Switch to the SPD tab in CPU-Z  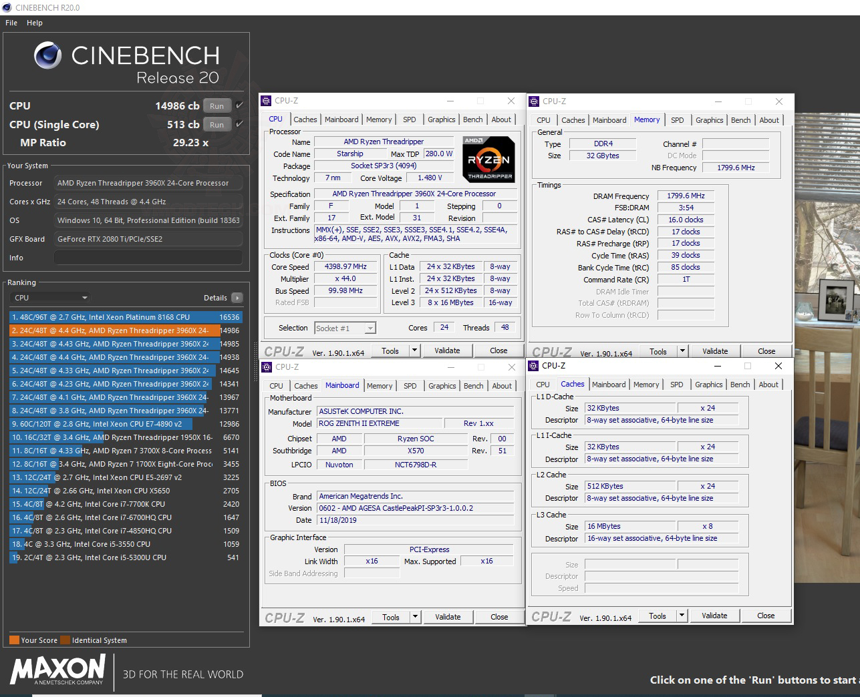click(x=410, y=119)
